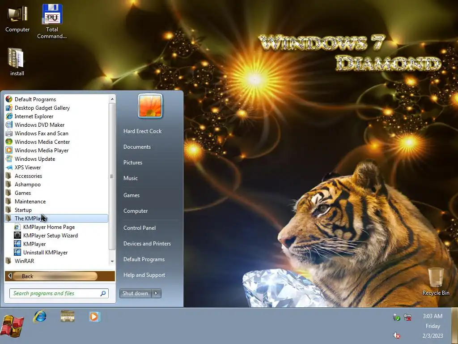Click the muted volume tray icon
Screen dimensions: 458x344
click(396, 335)
